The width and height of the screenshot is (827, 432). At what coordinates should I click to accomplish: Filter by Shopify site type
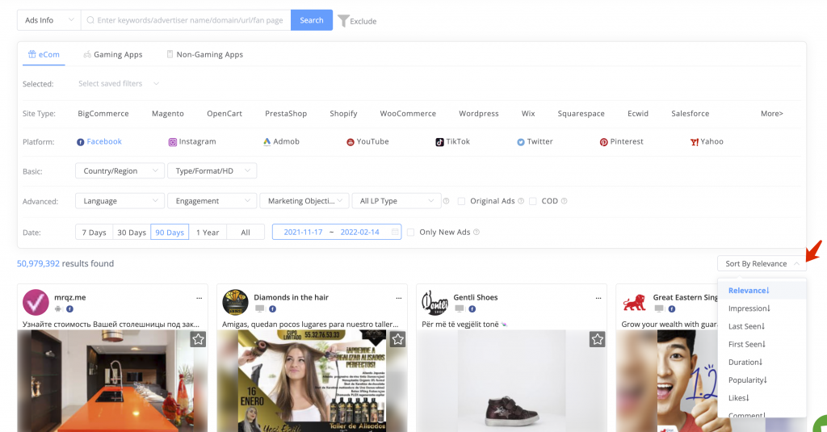pos(343,113)
